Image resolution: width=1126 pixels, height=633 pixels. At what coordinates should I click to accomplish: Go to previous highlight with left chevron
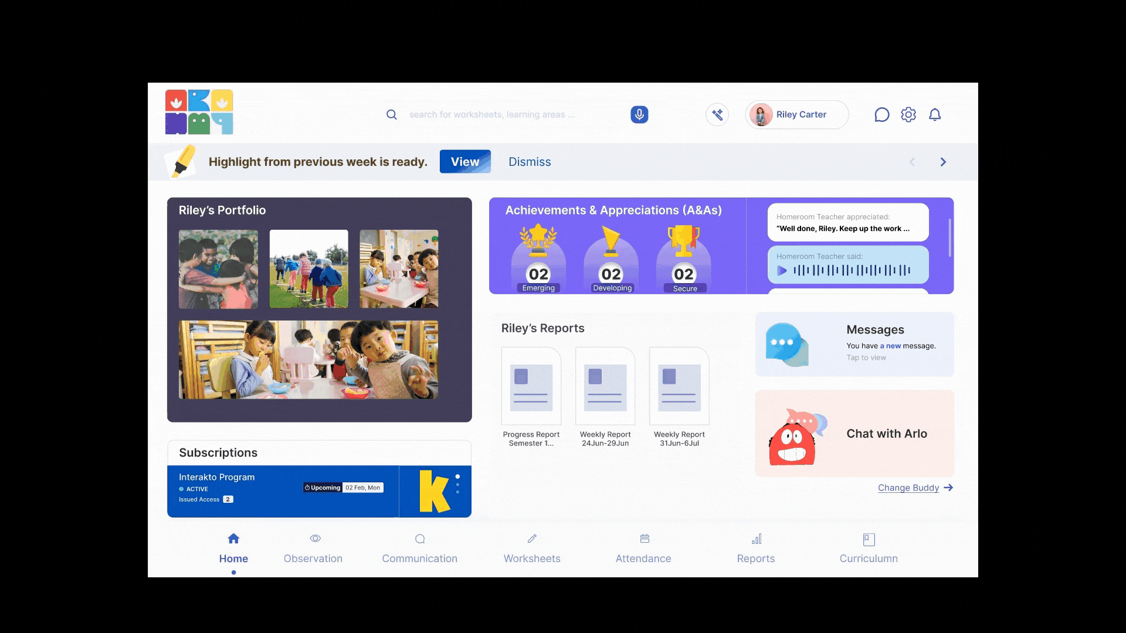(x=912, y=162)
